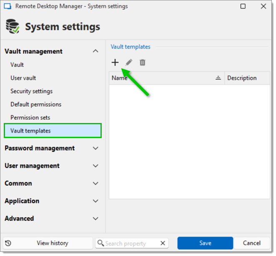Click the magnifier icon in search field
Viewport: 276px width, 256px height.
point(100,243)
